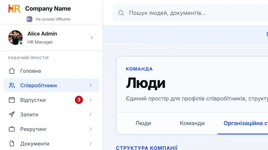The image size is (268, 150).
Task: Open Запити in the sidebar
Action: (x=51, y=114)
